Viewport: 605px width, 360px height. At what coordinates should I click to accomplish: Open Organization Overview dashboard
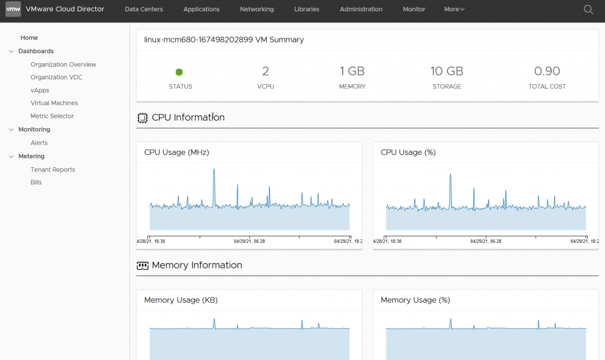click(63, 64)
